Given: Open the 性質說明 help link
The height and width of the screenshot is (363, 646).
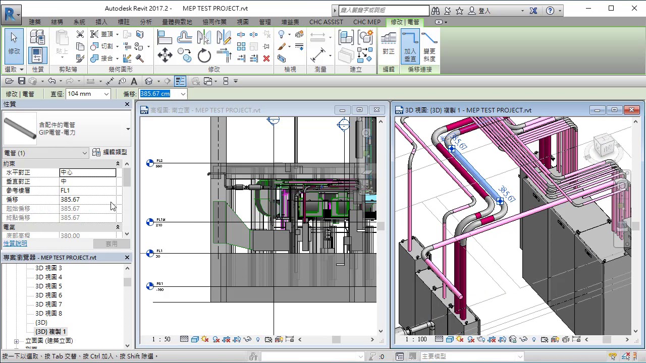Looking at the screenshot, I should tap(15, 244).
